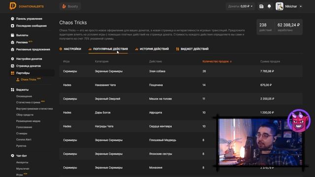Viewport: 315px width, 177px height.
Task: Open Сбор средств widget item
Action: [25, 115]
